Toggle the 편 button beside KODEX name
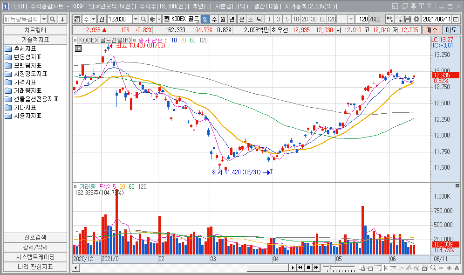 pos(166,19)
